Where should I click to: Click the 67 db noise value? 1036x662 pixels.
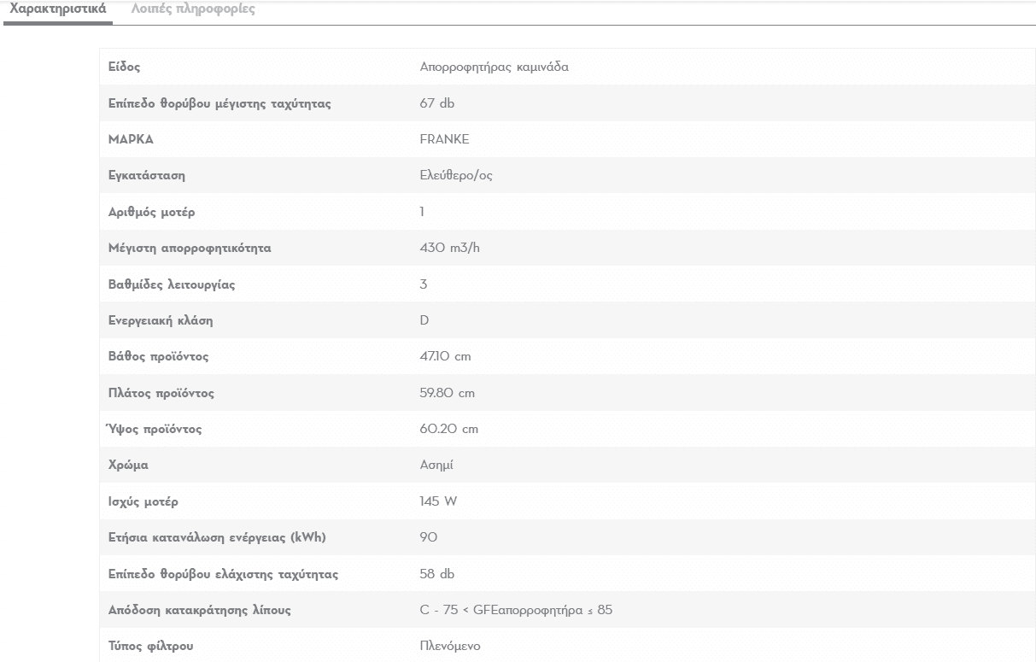[x=437, y=103]
